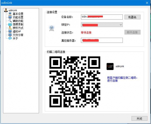Image resolution: width=151 pixels, height=124 pixels.
Task: Click the 设备名称 input field
Action: coord(102,17)
